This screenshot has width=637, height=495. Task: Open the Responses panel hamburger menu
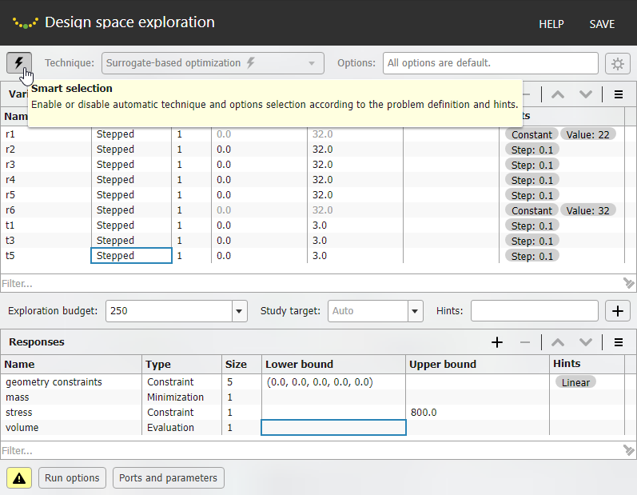point(619,342)
